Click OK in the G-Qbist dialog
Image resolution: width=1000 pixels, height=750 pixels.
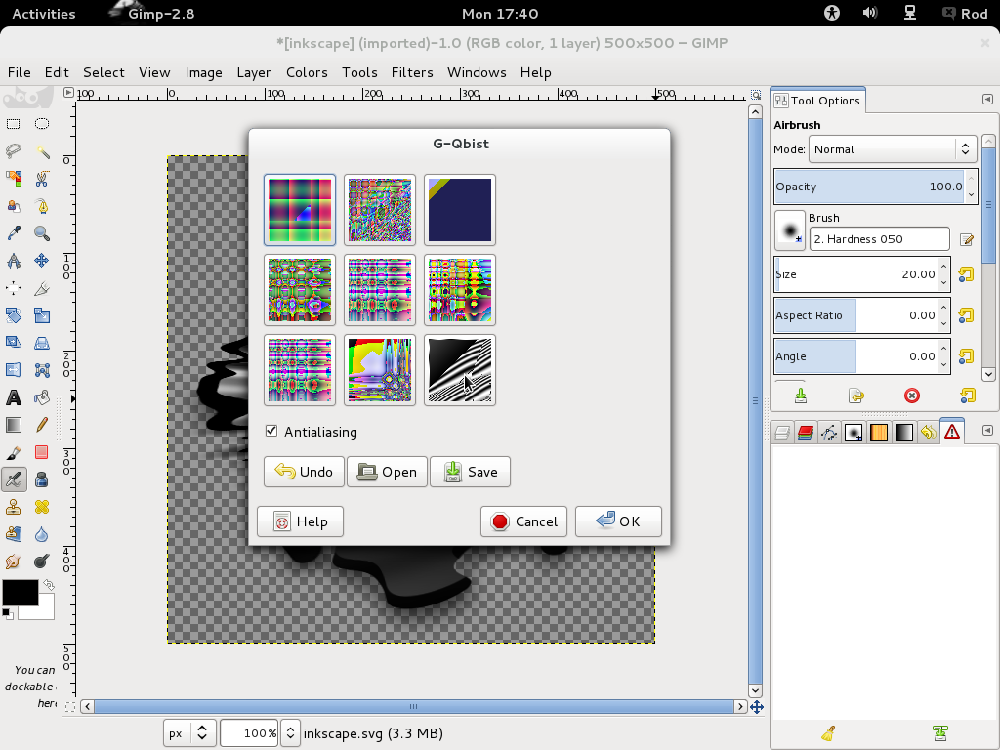618,521
